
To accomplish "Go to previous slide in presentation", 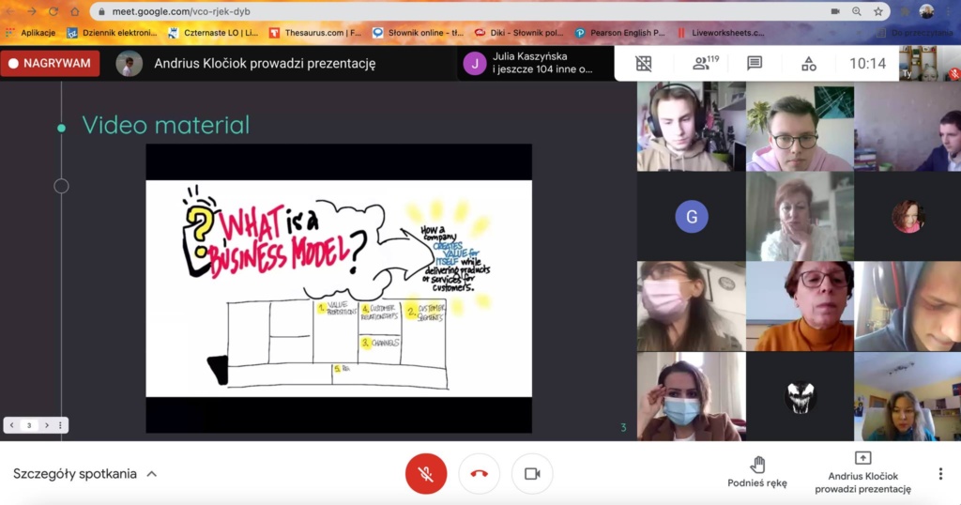I will pyautogui.click(x=12, y=425).
